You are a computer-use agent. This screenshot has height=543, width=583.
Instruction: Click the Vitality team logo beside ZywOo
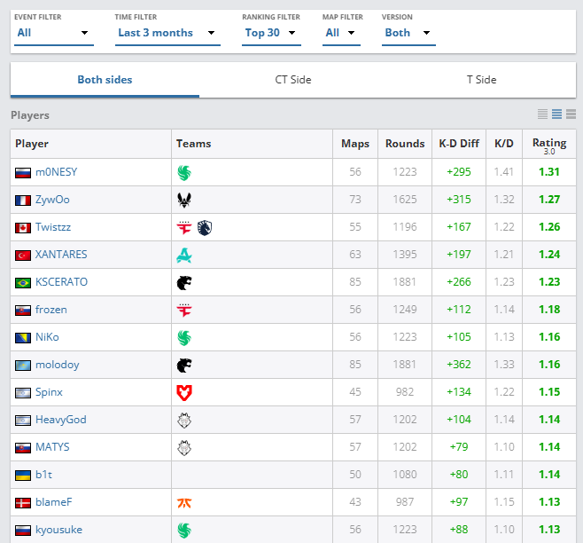coord(184,200)
